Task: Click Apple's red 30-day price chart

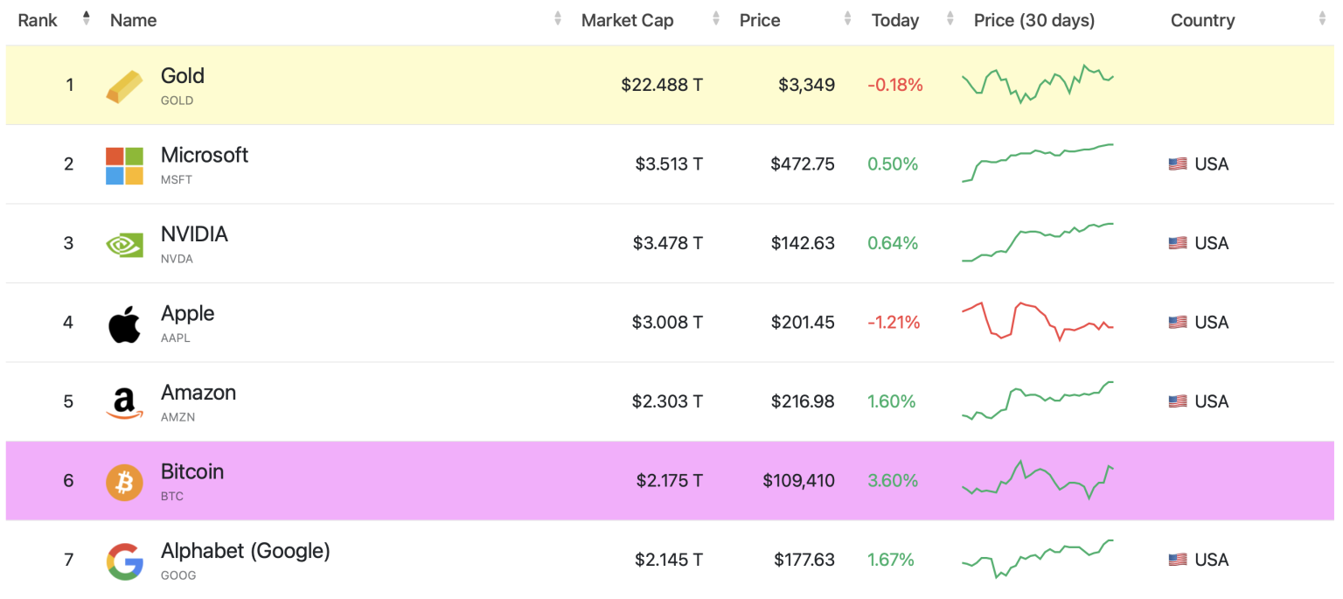Action: pyautogui.click(x=1037, y=321)
